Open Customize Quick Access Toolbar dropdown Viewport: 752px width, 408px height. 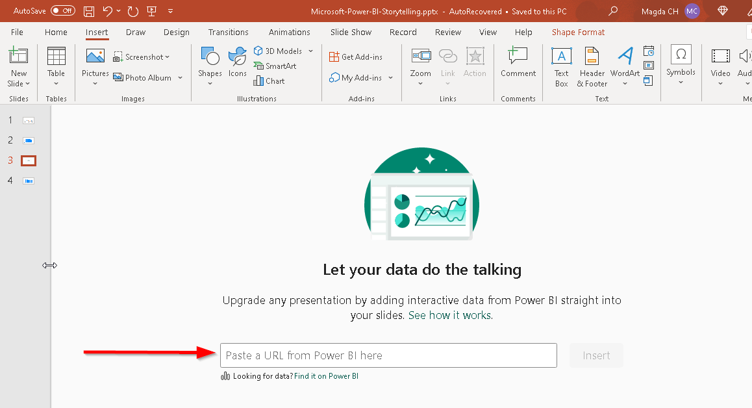170,11
